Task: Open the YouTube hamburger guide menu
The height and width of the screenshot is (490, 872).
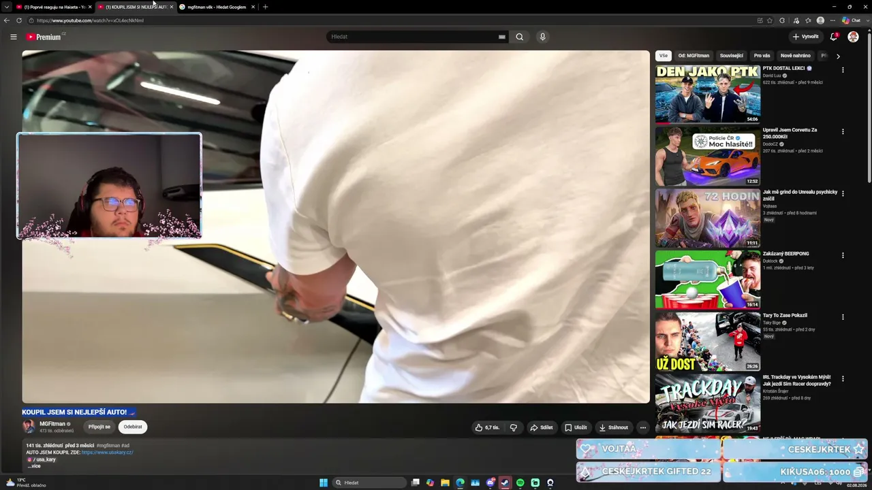Action: [x=13, y=37]
